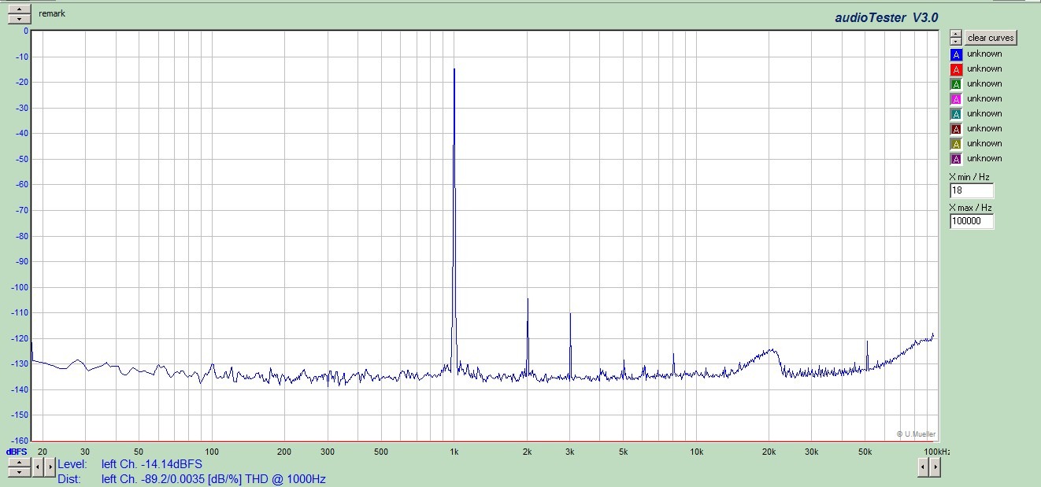Click the 'X min / Hz' label
The width and height of the screenshot is (1041, 487).
point(970,177)
